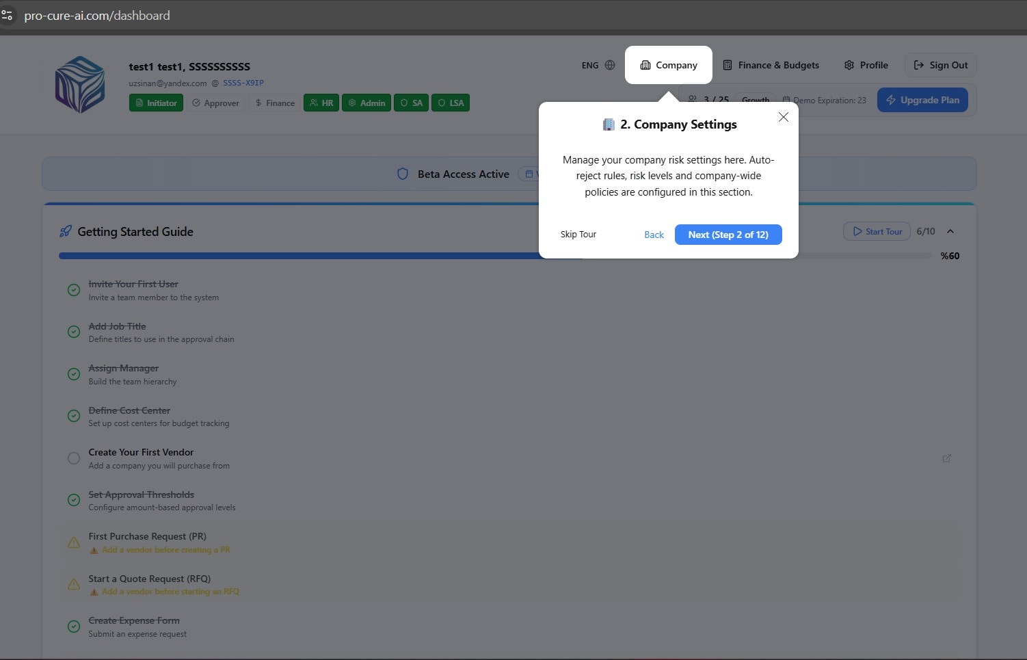Viewport: 1027px width, 660px height.
Task: Close the Company Settings tour popup
Action: pyautogui.click(x=784, y=117)
